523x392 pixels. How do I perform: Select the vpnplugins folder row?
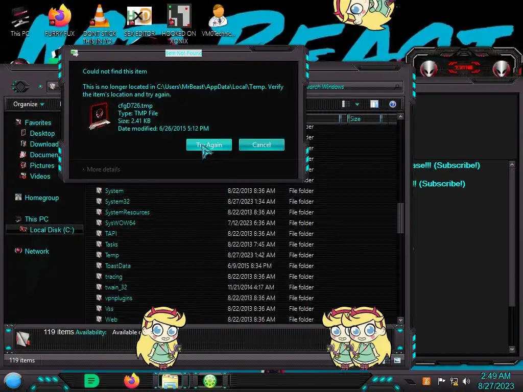[x=241, y=298]
